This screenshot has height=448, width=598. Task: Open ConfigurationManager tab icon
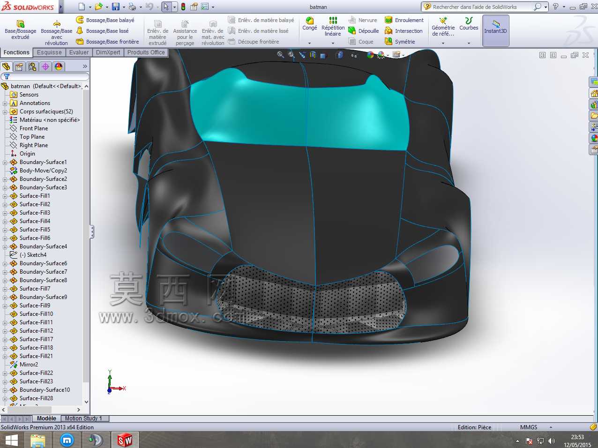click(32, 67)
